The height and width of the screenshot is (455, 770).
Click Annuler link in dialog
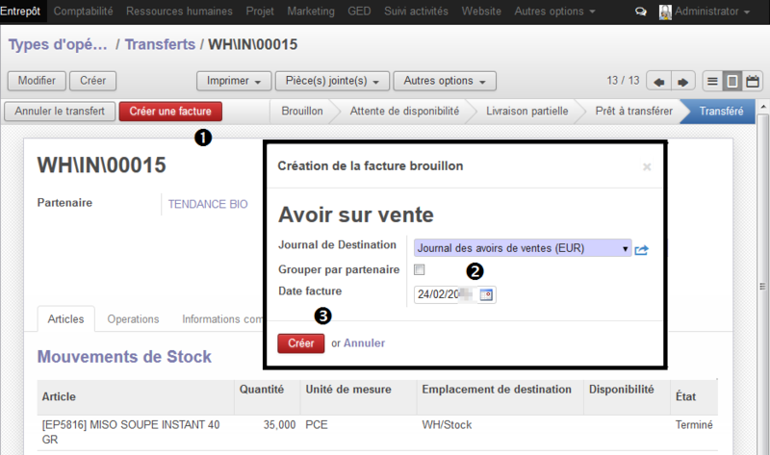pos(364,343)
